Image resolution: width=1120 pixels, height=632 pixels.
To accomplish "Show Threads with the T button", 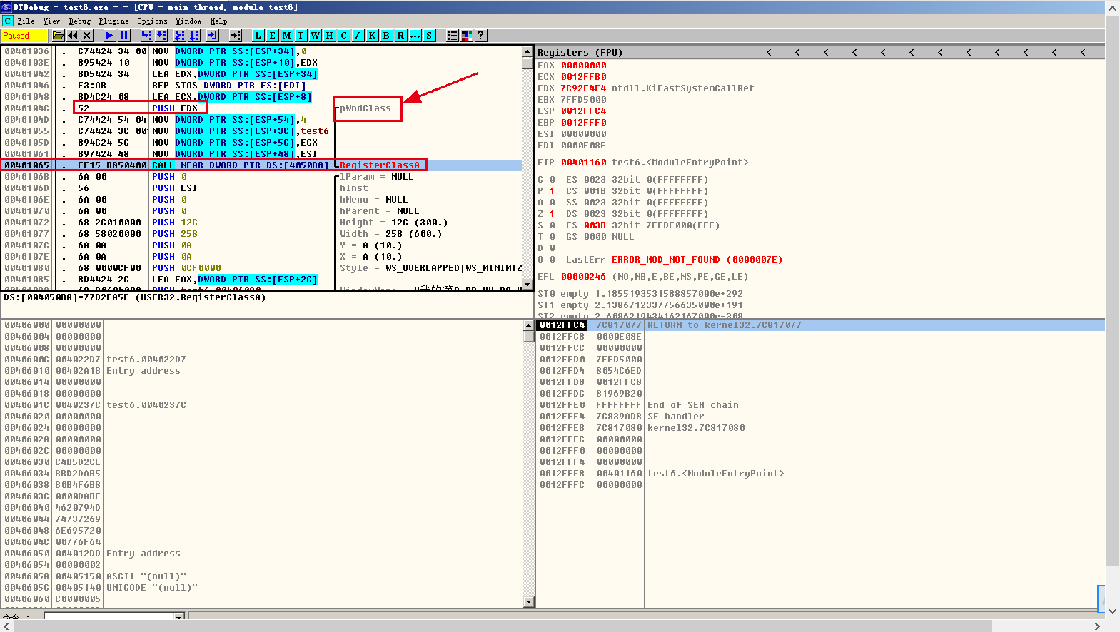I will tap(301, 35).
